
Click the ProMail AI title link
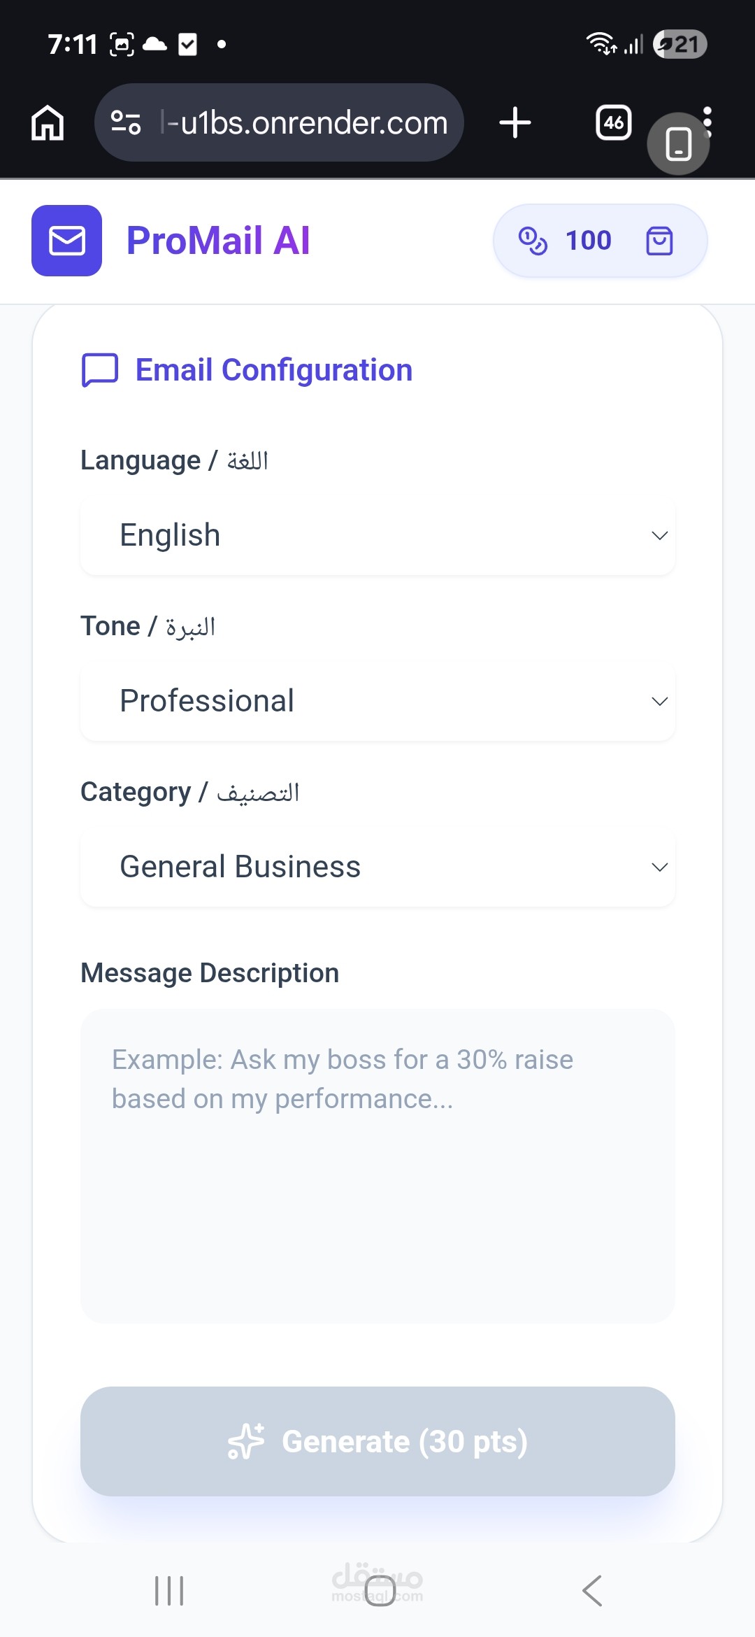click(218, 241)
